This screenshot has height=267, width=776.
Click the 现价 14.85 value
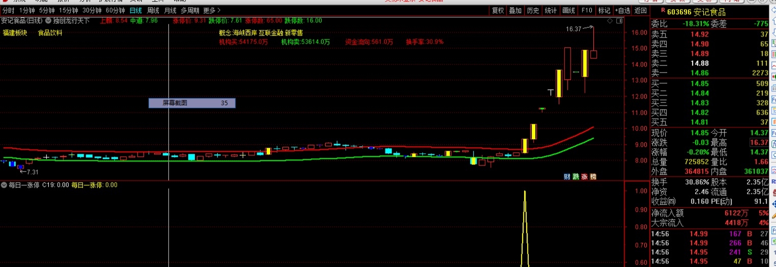click(700, 132)
